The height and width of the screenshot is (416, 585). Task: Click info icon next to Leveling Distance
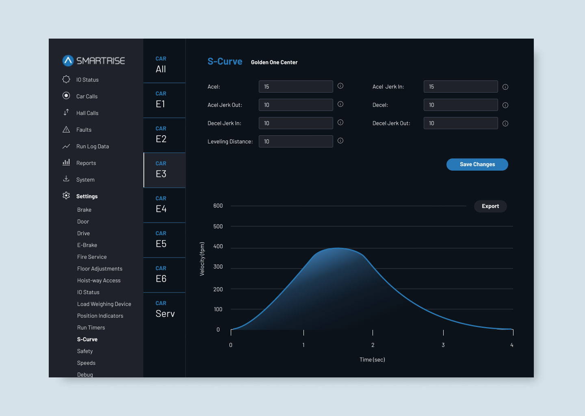click(x=340, y=141)
